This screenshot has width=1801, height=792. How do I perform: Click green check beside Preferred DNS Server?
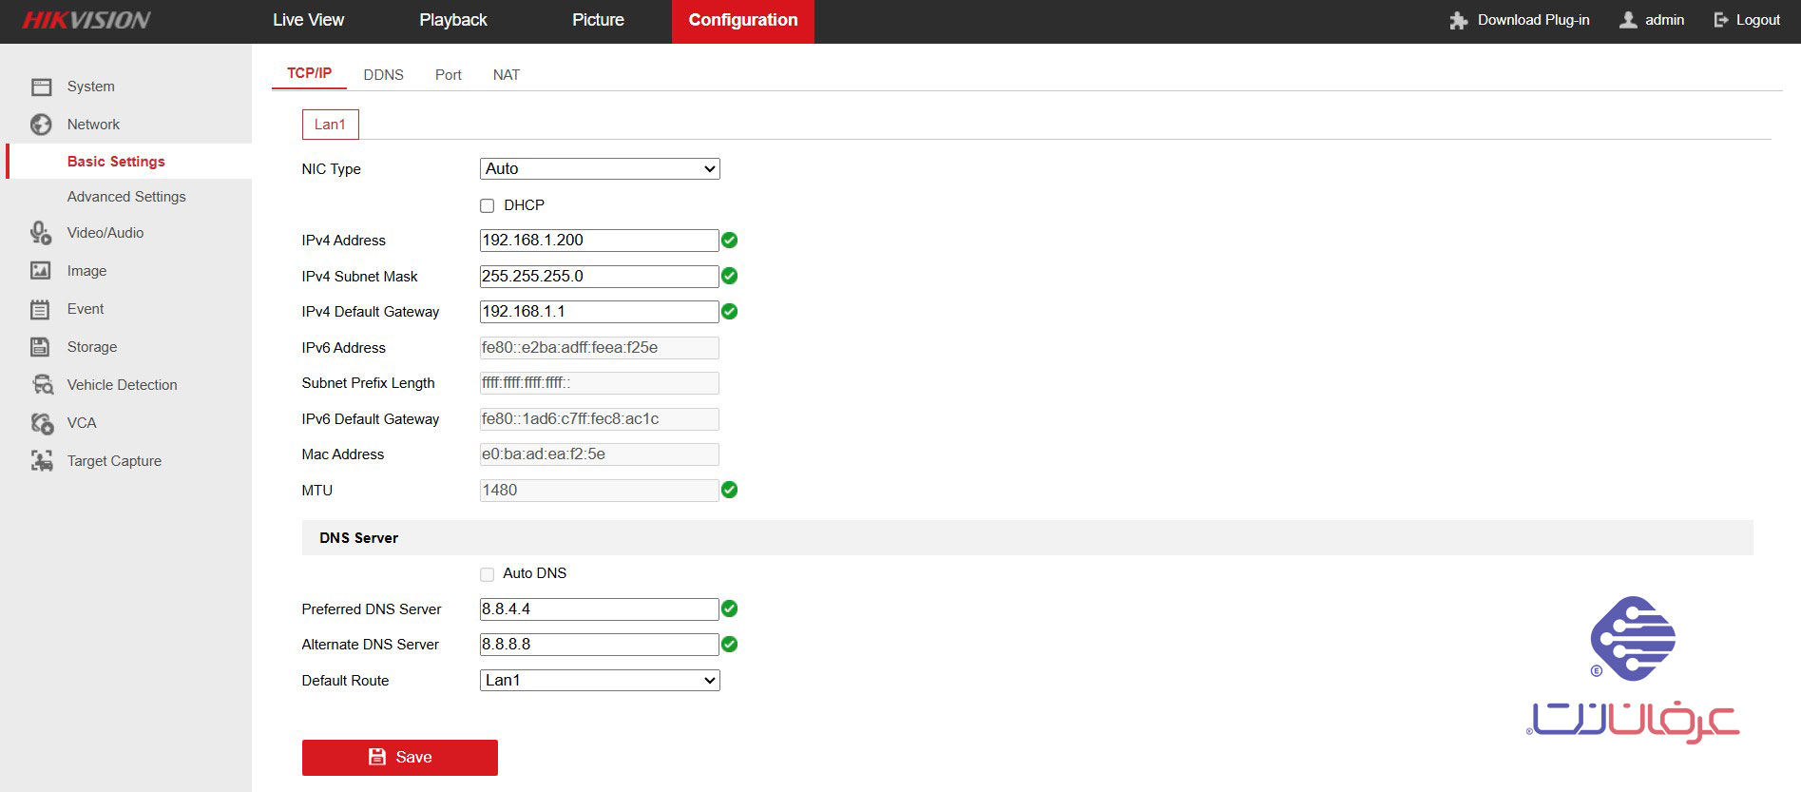tap(730, 608)
